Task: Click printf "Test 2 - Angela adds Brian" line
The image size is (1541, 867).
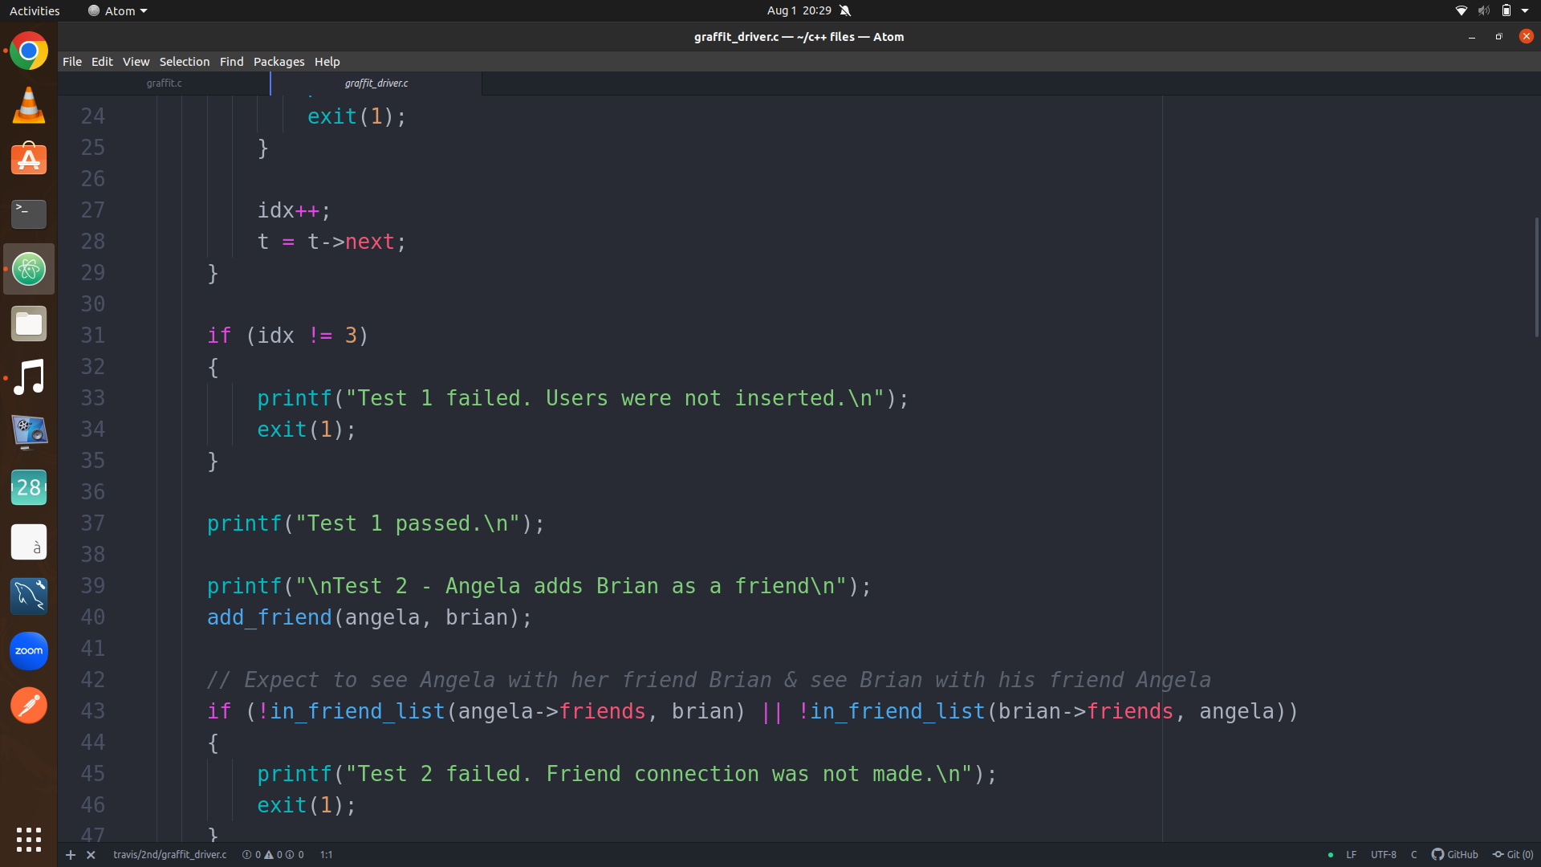Action: (539, 586)
